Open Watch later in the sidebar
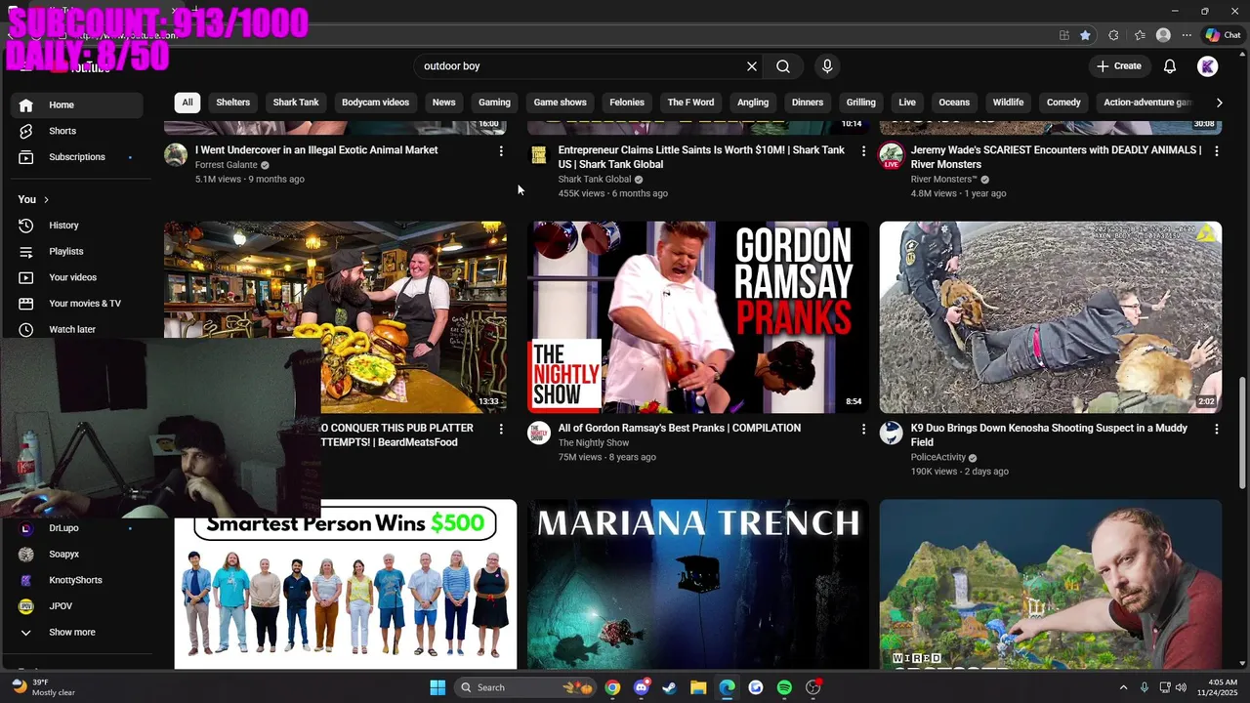This screenshot has width=1250, height=703. 78,329
